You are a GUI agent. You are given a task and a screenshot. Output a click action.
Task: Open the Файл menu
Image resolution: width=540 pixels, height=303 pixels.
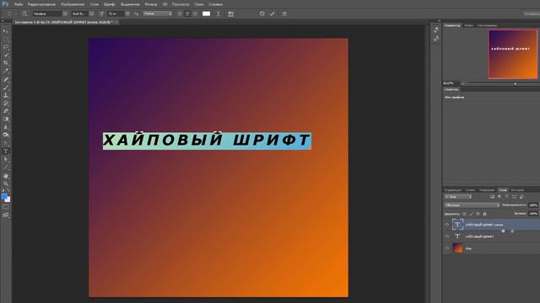point(19,4)
